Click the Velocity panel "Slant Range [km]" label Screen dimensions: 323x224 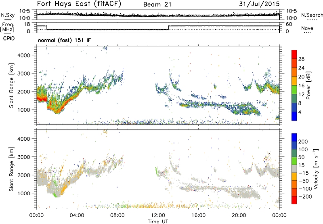coord(11,169)
